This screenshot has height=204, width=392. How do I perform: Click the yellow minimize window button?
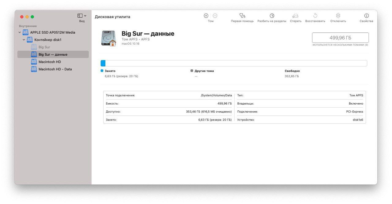pyautogui.click(x=27, y=17)
